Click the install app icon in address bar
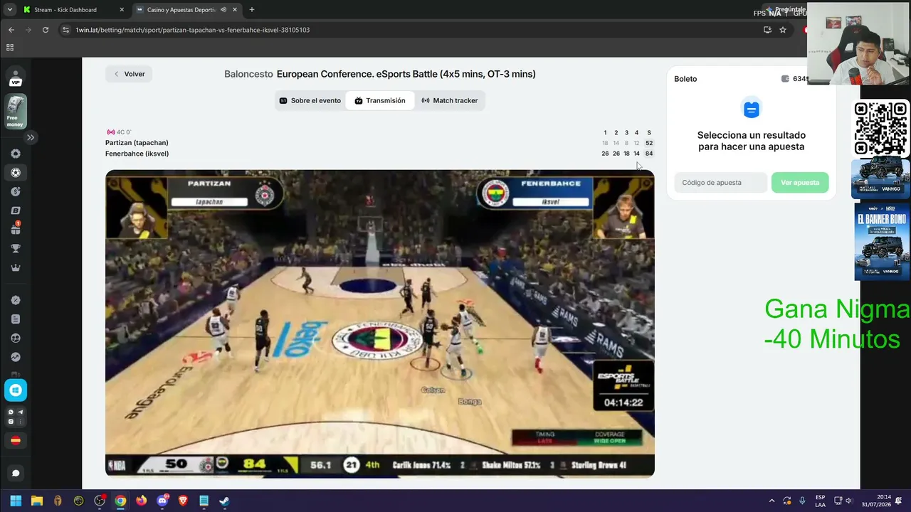 [767, 30]
